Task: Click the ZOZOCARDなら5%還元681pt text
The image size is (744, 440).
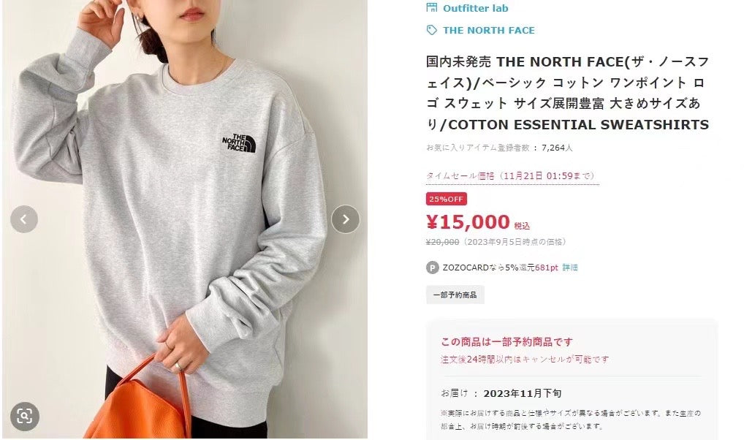Action: pos(500,268)
